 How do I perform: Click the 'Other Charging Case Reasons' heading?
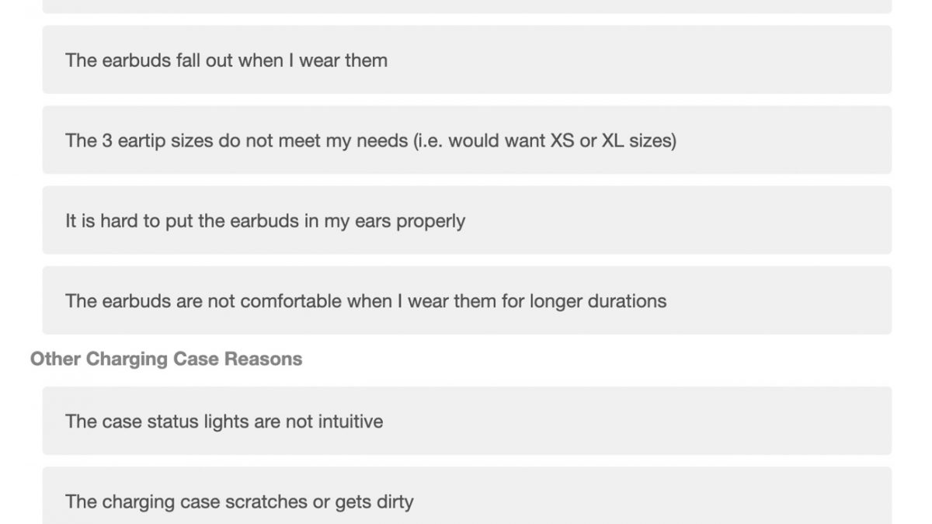[x=166, y=359]
